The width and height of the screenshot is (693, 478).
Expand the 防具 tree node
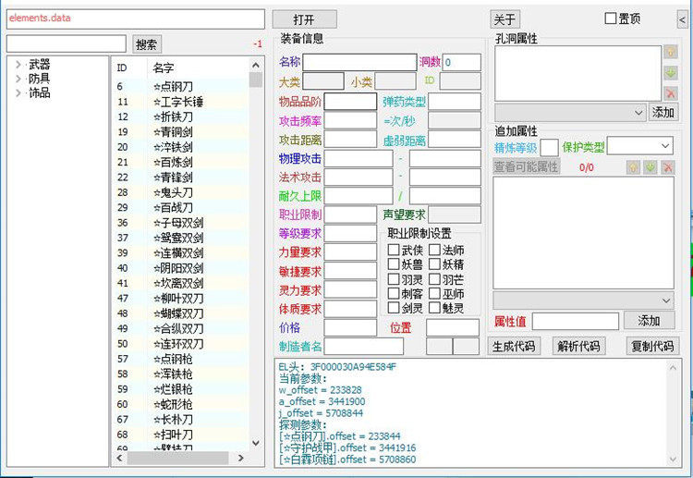click(18, 79)
